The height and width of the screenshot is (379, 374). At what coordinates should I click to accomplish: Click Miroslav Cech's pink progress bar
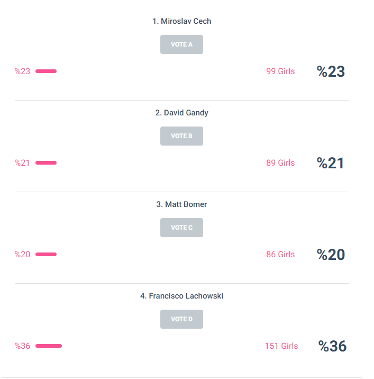pos(46,71)
